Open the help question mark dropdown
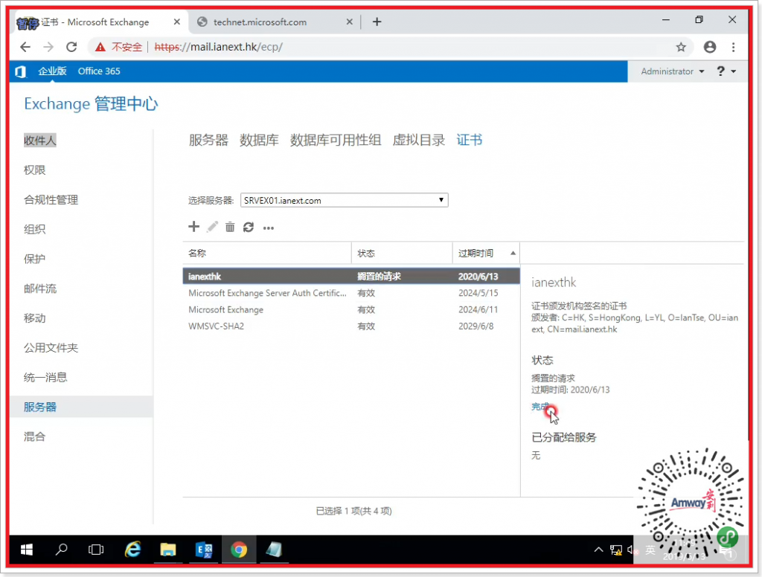This screenshot has height=577, width=762. 726,71
